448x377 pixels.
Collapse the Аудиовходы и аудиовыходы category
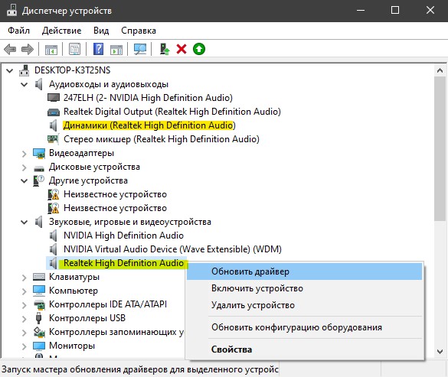(x=25, y=84)
